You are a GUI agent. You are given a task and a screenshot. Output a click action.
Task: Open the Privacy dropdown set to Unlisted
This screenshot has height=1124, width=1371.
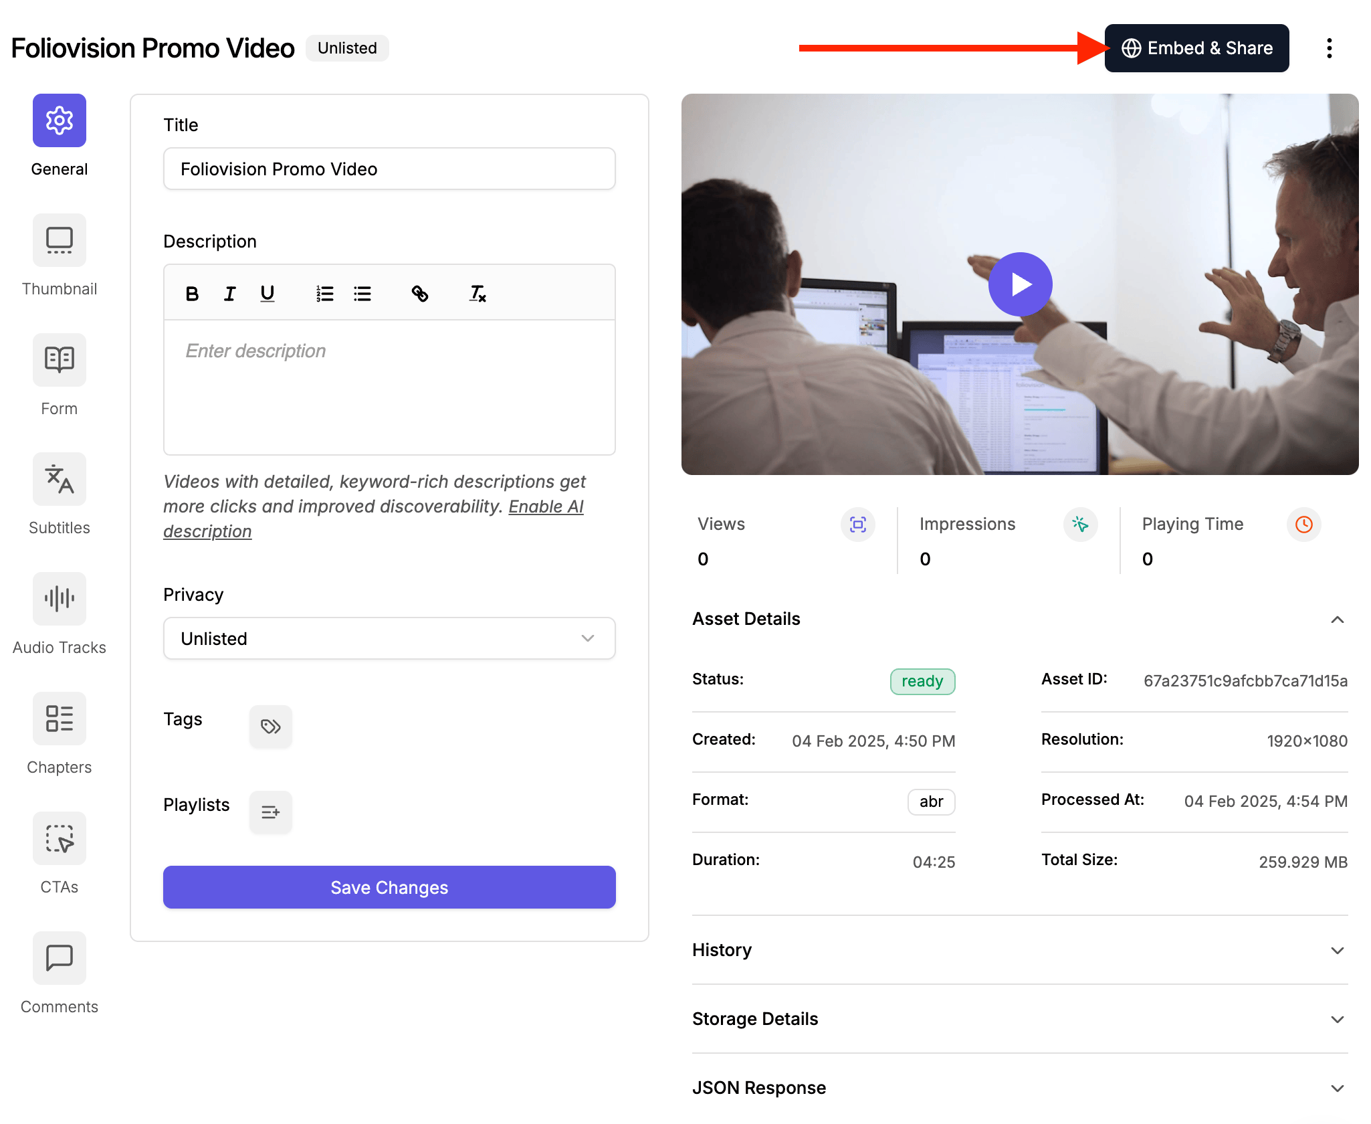389,638
